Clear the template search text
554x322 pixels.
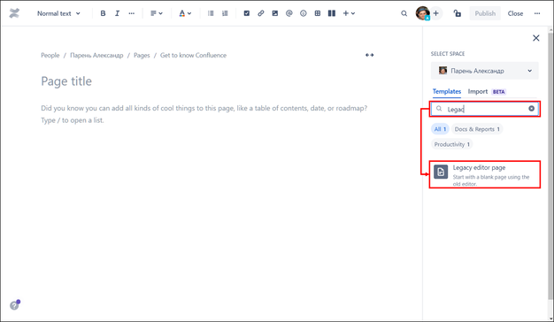click(531, 109)
